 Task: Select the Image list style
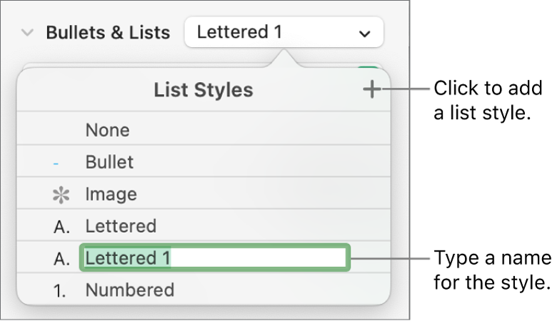pos(111,194)
